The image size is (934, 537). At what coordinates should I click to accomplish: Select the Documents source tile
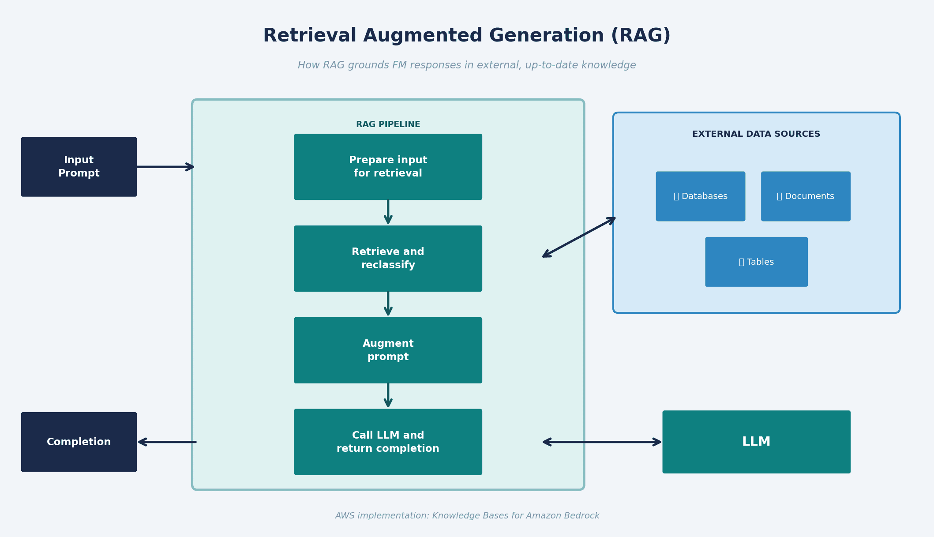click(x=805, y=196)
